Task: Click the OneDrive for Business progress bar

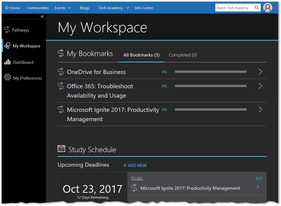Action: (211, 72)
